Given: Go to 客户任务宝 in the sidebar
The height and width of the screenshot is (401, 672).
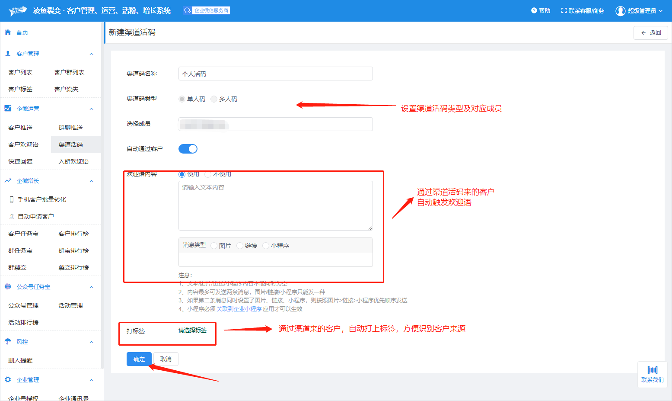Looking at the screenshot, I should (x=23, y=234).
